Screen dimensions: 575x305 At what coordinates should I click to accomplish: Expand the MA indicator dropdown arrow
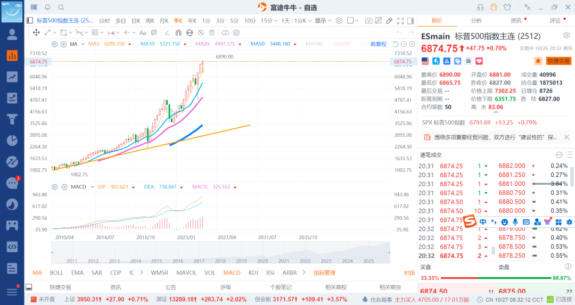pyautogui.click(x=83, y=44)
